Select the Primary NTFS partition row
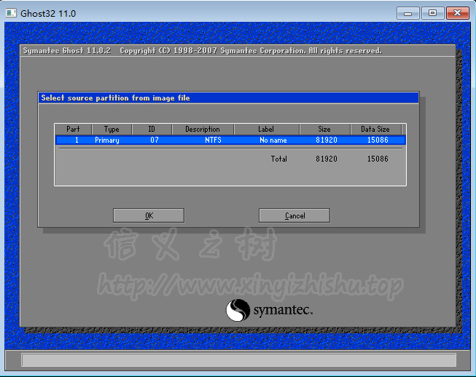The image size is (476, 377). (230, 140)
